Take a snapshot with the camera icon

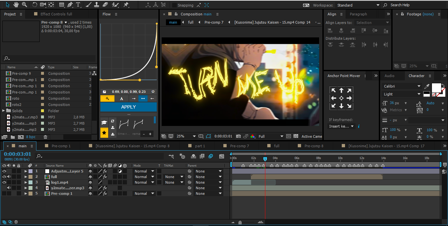[238, 136]
